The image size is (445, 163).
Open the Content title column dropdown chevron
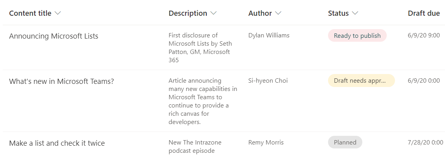(x=57, y=13)
